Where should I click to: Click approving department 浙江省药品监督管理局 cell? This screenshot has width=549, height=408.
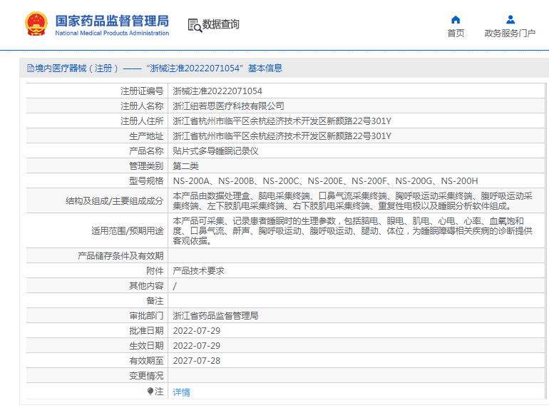(215, 315)
